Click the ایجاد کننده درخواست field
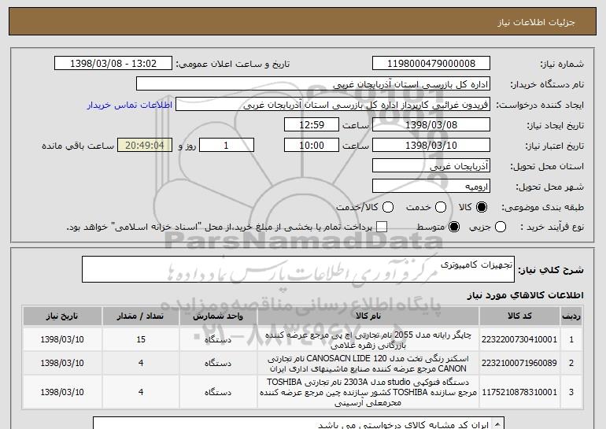This screenshot has width=606, height=429. click(x=333, y=105)
